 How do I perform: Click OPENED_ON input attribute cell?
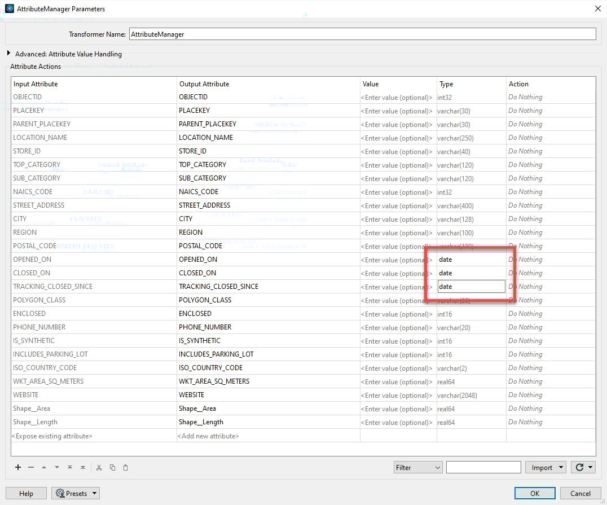(94, 260)
